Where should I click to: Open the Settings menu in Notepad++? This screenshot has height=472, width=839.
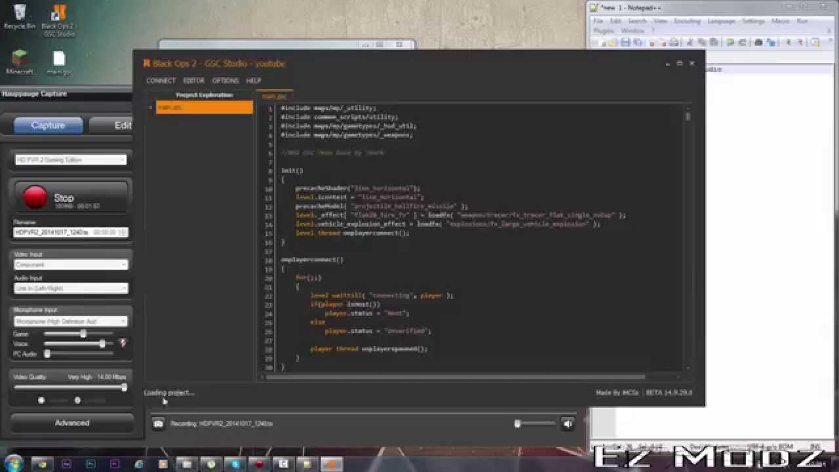tap(754, 21)
